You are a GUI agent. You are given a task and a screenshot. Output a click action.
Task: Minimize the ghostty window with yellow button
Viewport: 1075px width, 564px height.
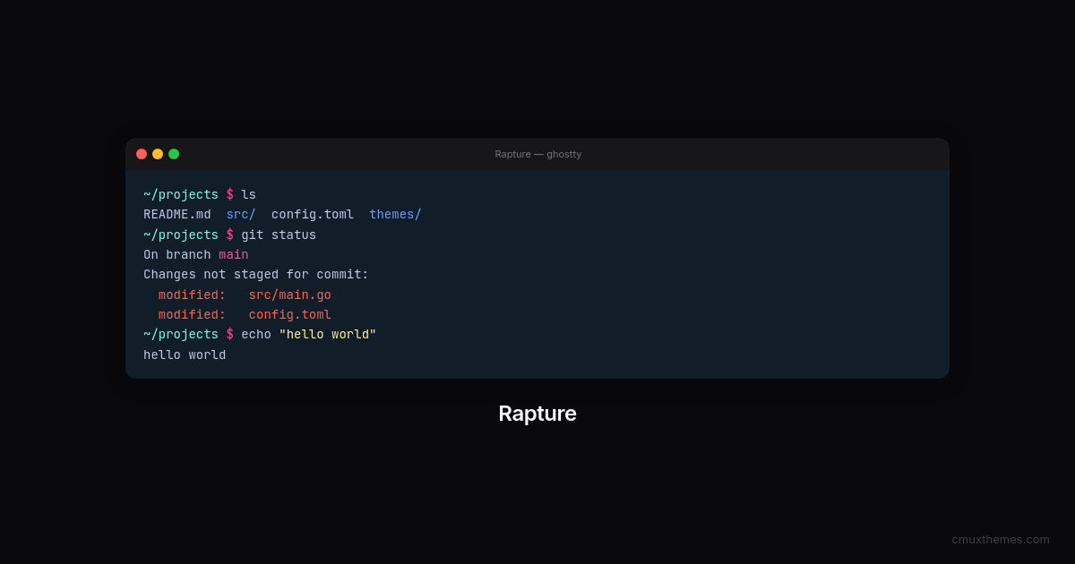158,154
